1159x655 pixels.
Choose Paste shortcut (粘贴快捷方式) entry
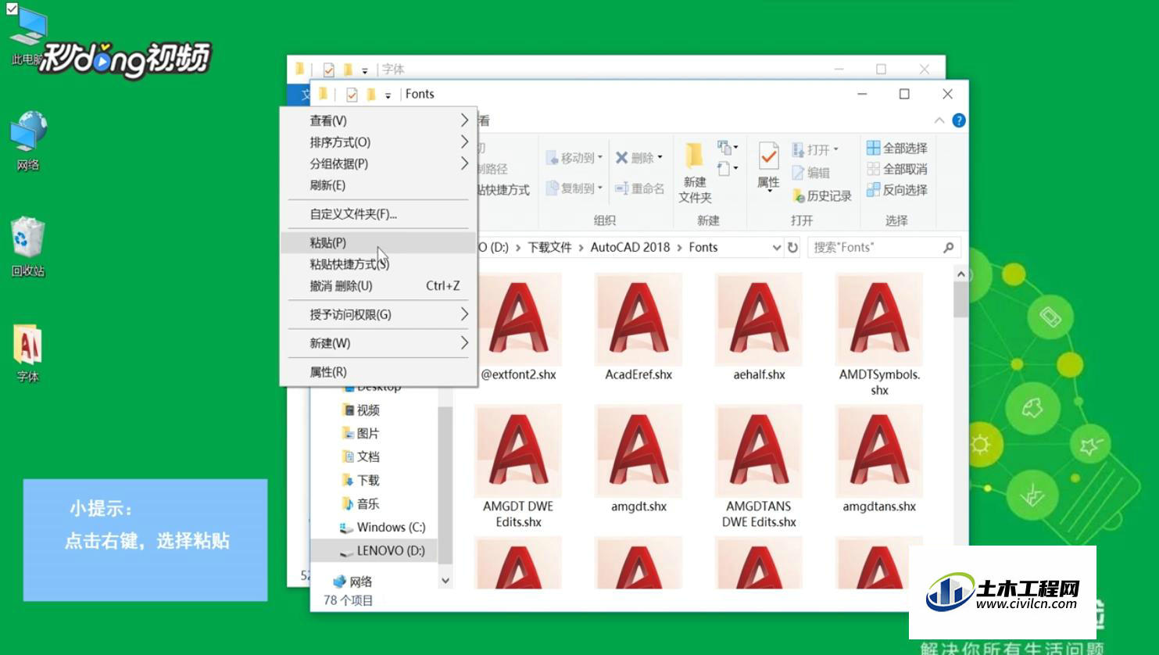[378, 264]
